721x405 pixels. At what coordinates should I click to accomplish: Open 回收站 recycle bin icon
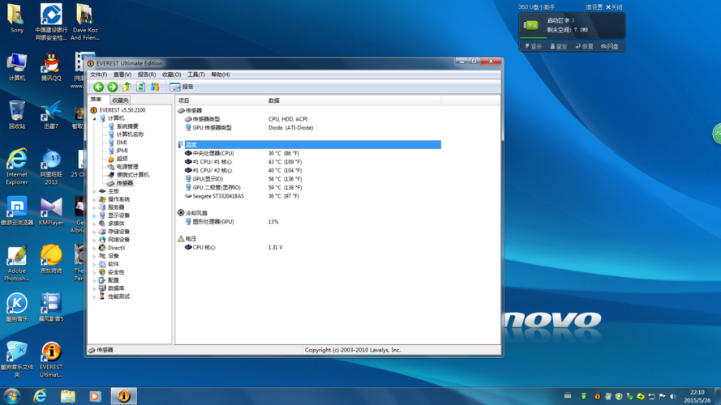point(17,115)
